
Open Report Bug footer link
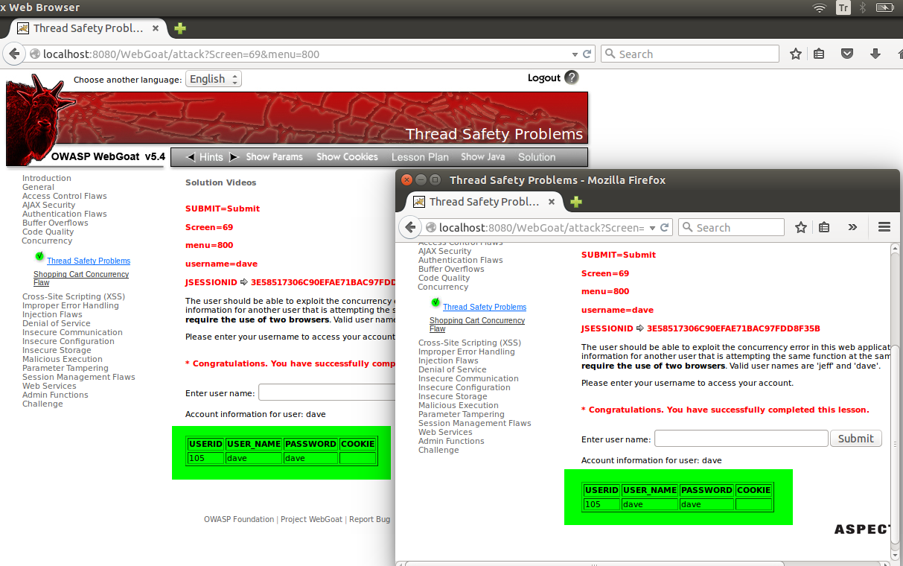[x=369, y=519]
